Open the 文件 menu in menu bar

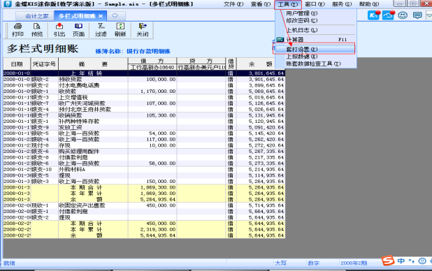point(233,4)
